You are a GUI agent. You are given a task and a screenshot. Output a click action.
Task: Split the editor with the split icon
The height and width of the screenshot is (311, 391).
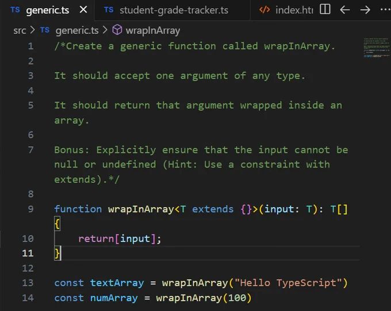tap(325, 9)
